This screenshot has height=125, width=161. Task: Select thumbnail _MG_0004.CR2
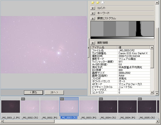[108, 106]
